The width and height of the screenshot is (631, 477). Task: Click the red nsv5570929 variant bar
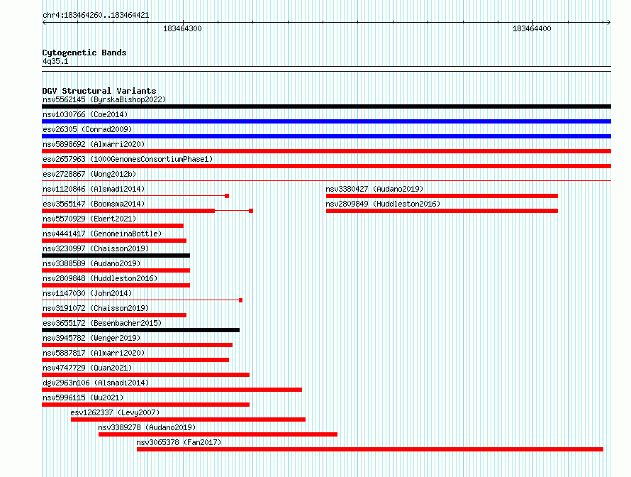(x=113, y=226)
